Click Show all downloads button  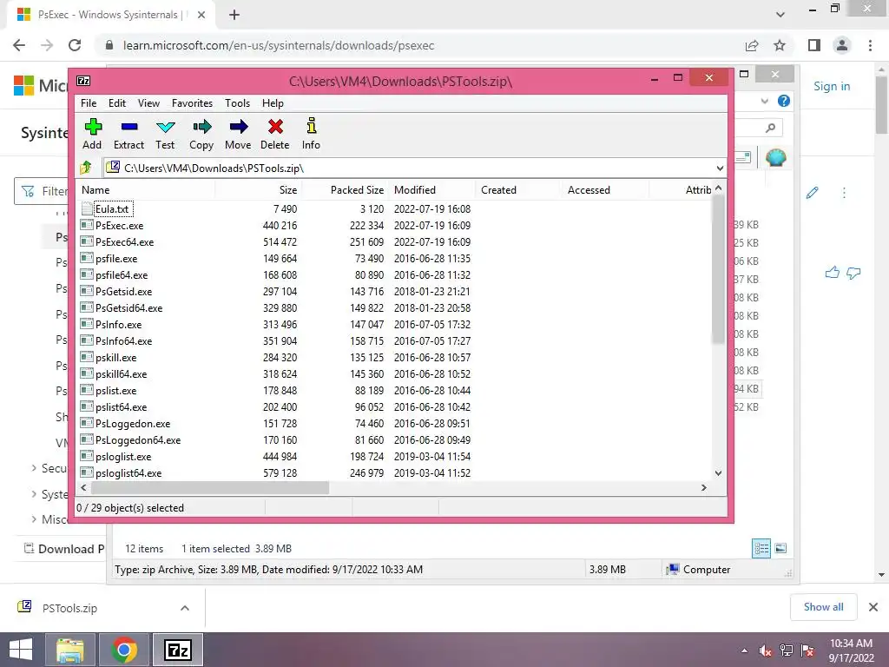coord(823,607)
